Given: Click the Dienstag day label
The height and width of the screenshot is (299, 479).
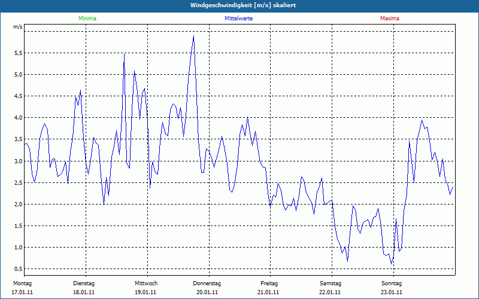Looking at the screenshot, I should click(84, 283).
